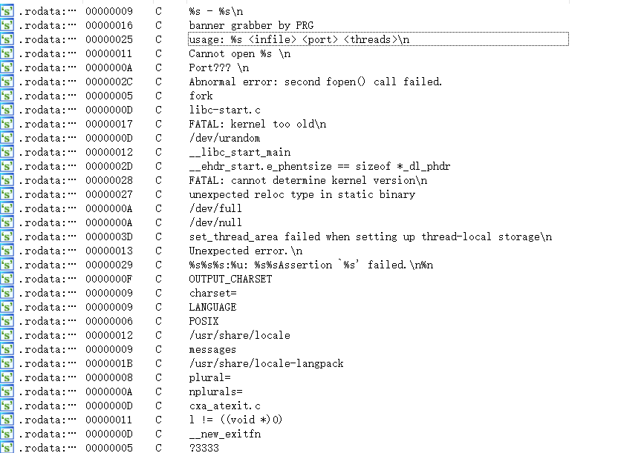This screenshot has height=453, width=644.
Task: Click the string icon next to 'fork'
Action: (x=7, y=96)
